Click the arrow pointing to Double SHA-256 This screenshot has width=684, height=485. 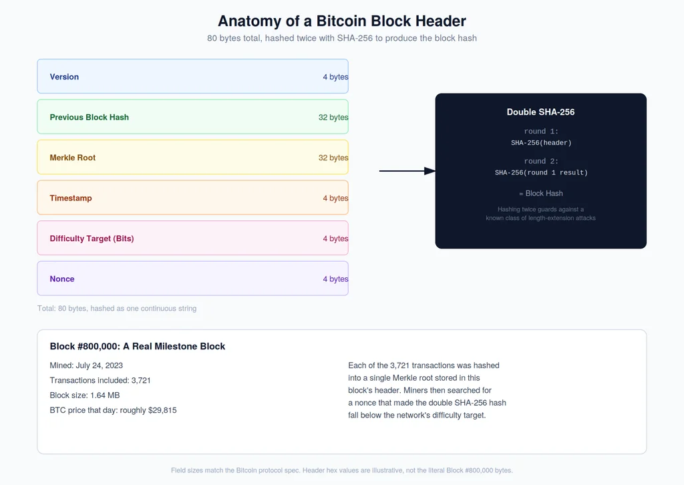tap(407, 171)
